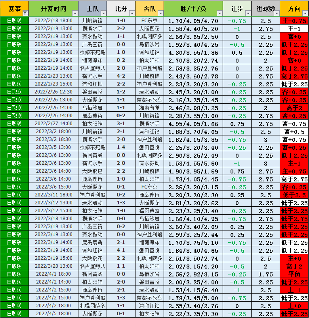Select date cell 2022/3/6 15:00
The image size is (309, 318).
tap(53, 187)
